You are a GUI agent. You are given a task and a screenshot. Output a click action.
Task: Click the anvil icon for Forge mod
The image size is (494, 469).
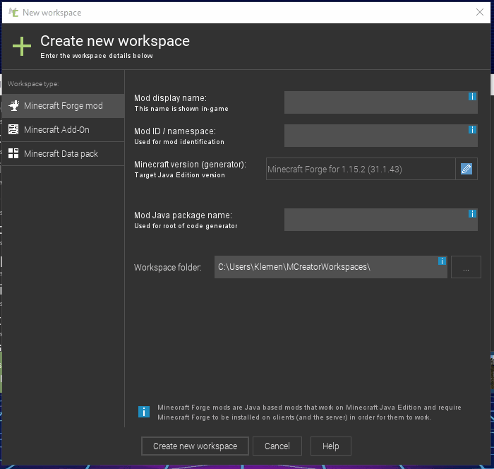(x=13, y=106)
